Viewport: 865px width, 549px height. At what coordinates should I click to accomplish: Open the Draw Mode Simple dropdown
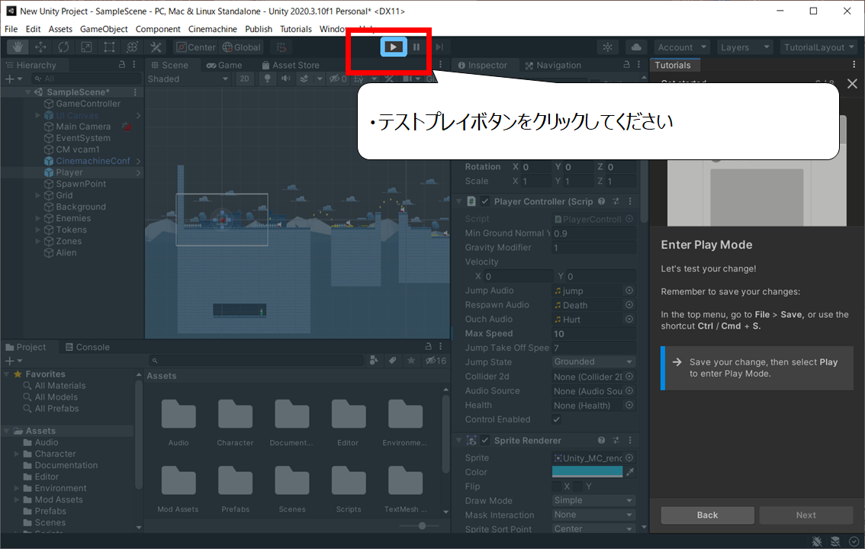[x=593, y=500]
